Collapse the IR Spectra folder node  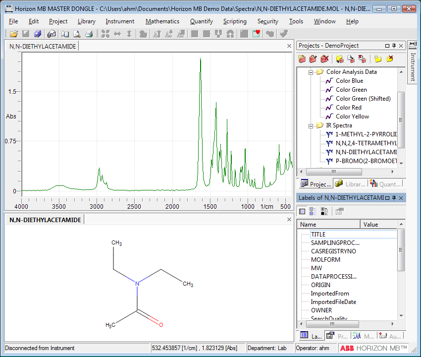311,125
